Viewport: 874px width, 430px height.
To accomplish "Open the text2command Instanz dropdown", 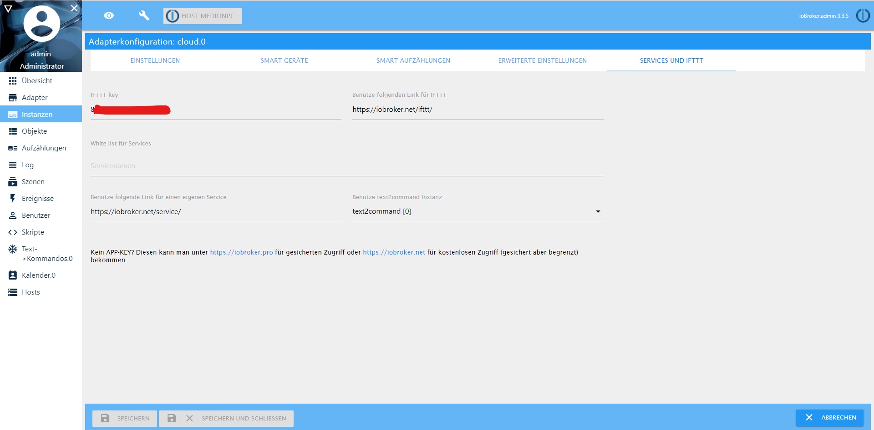I will [x=478, y=211].
